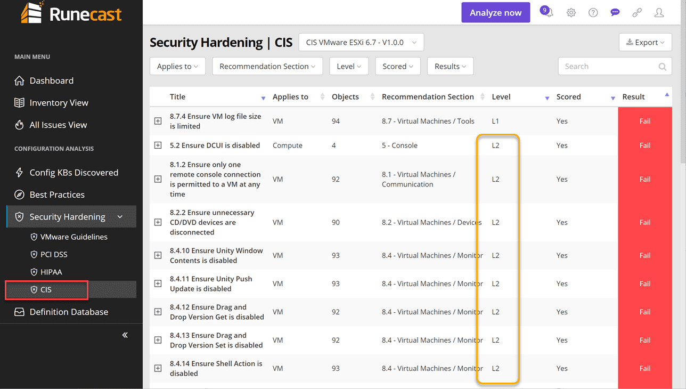The height and width of the screenshot is (389, 686).
Task: Expand the 5.2 Ensure DCUI row
Action: pyautogui.click(x=158, y=145)
